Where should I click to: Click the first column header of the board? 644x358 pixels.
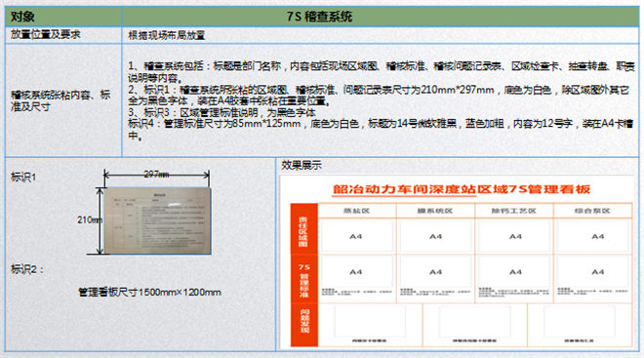pyautogui.click(x=356, y=211)
